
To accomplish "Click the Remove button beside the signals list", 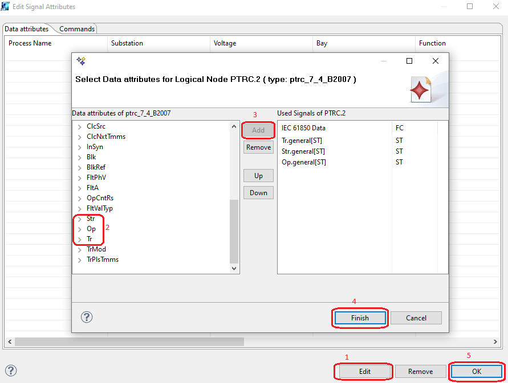I will point(258,147).
